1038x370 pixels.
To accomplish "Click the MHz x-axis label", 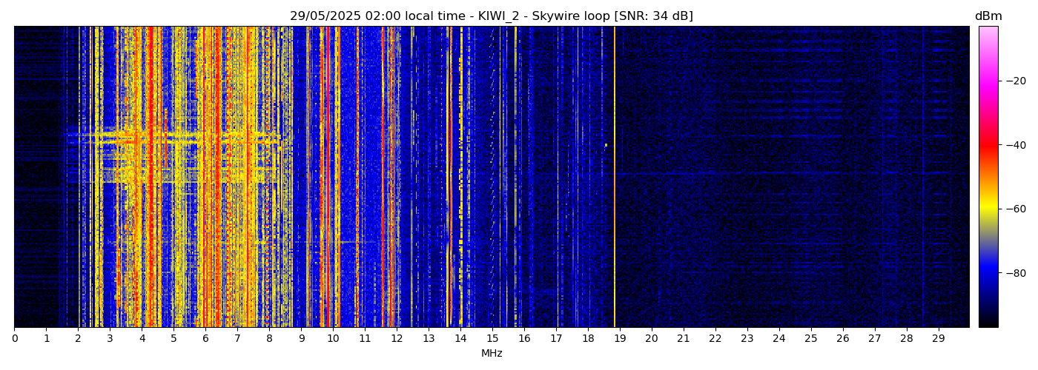I will coord(492,354).
